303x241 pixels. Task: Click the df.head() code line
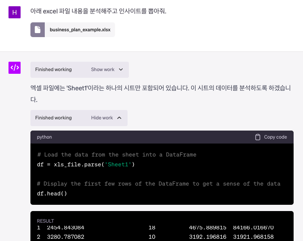[x=52, y=194]
